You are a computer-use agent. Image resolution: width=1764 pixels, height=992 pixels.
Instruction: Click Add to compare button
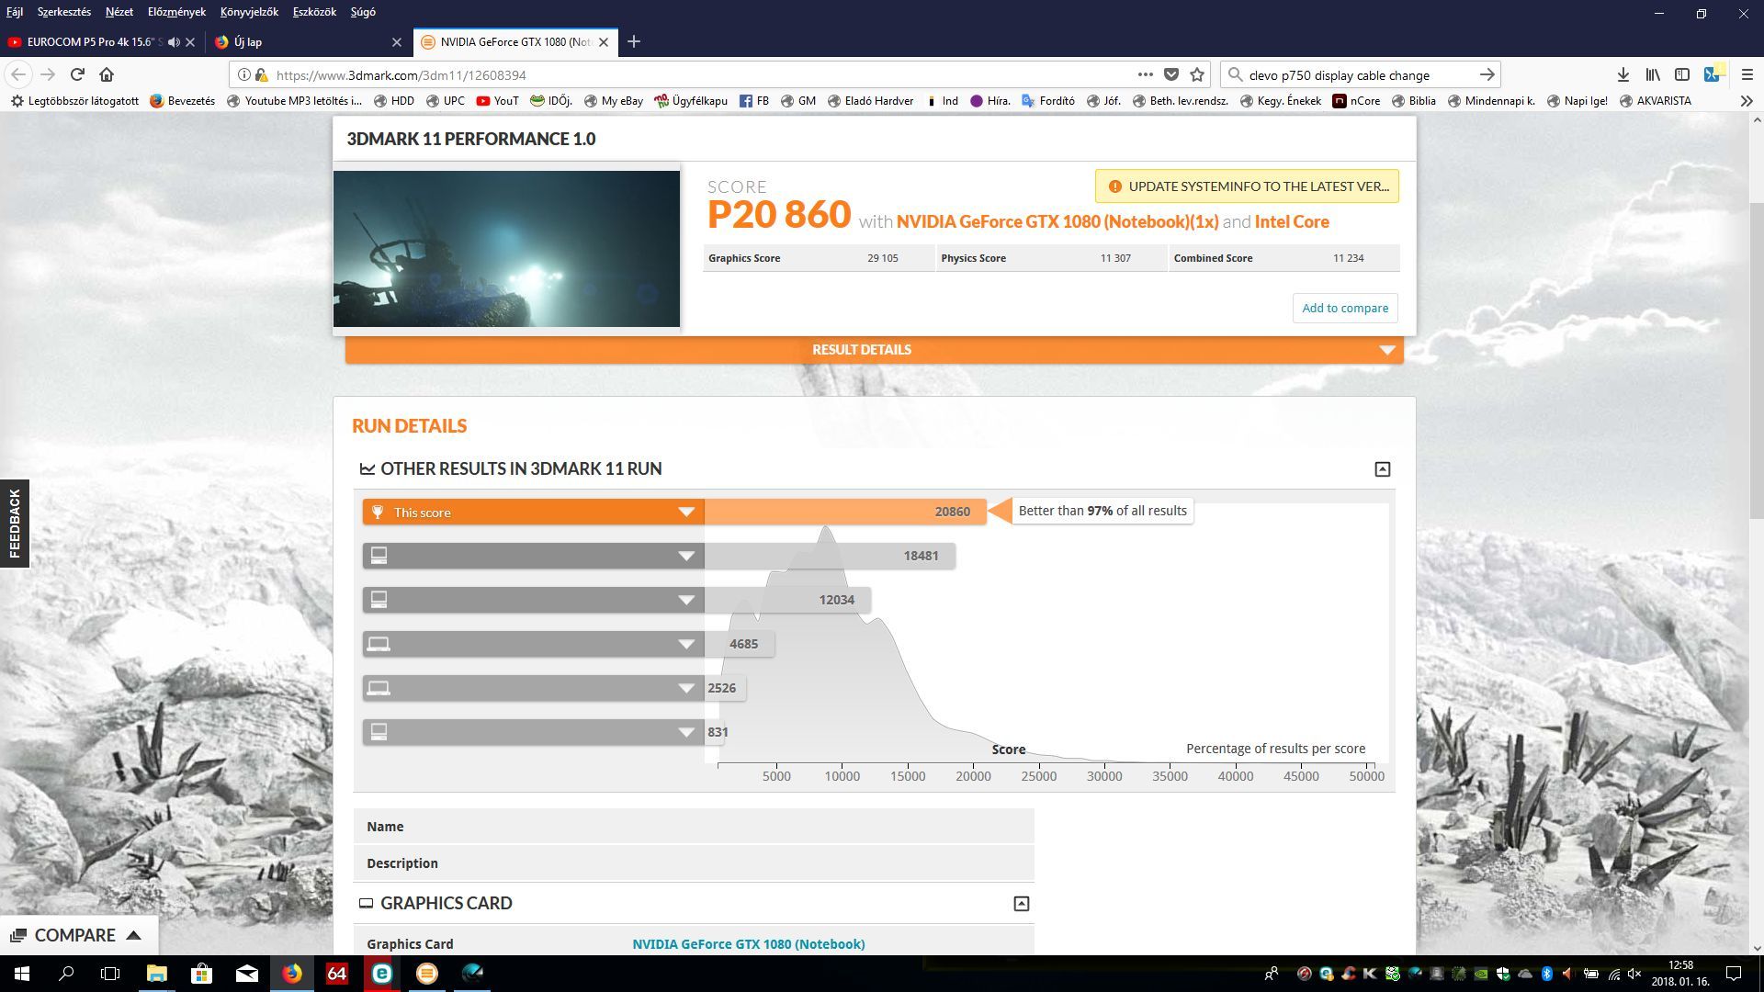[x=1345, y=308]
